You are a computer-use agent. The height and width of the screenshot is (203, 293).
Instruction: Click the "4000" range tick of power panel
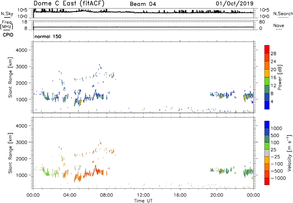pyautogui.click(x=22, y=50)
